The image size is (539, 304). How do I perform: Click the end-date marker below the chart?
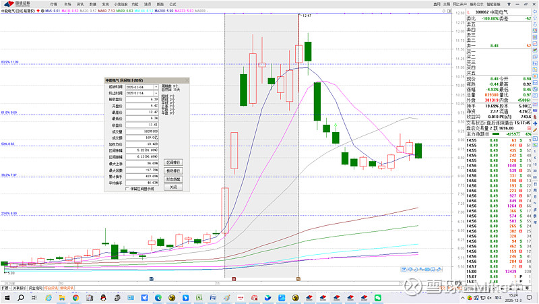click(298, 278)
